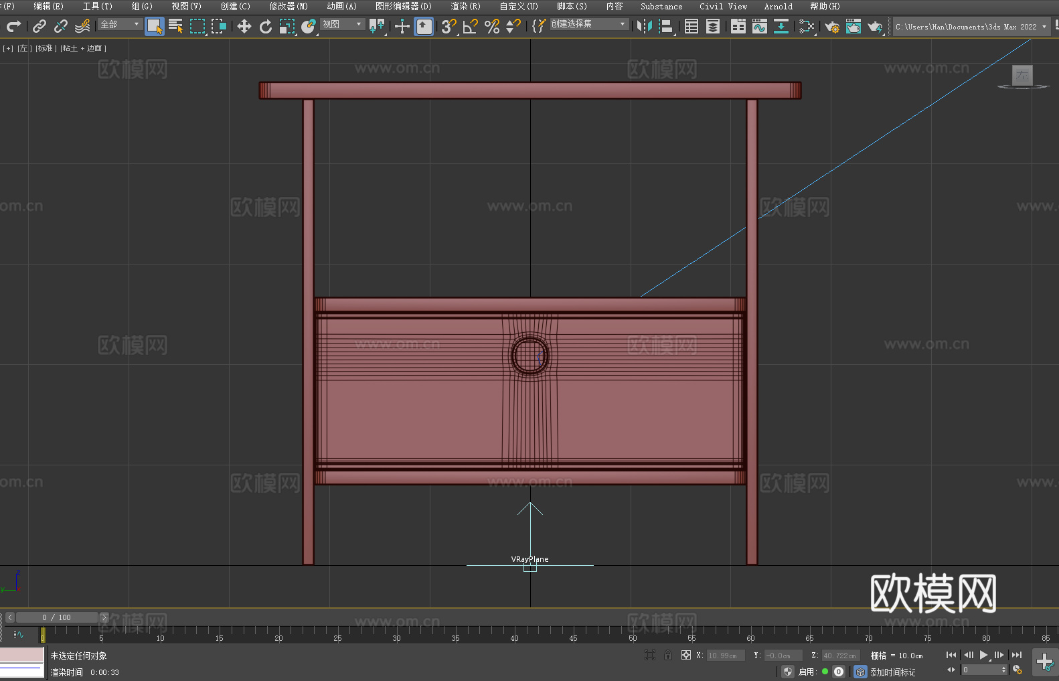The height and width of the screenshot is (681, 1059).
Task: Open the 渲染(R) menu
Action: pyautogui.click(x=465, y=6)
